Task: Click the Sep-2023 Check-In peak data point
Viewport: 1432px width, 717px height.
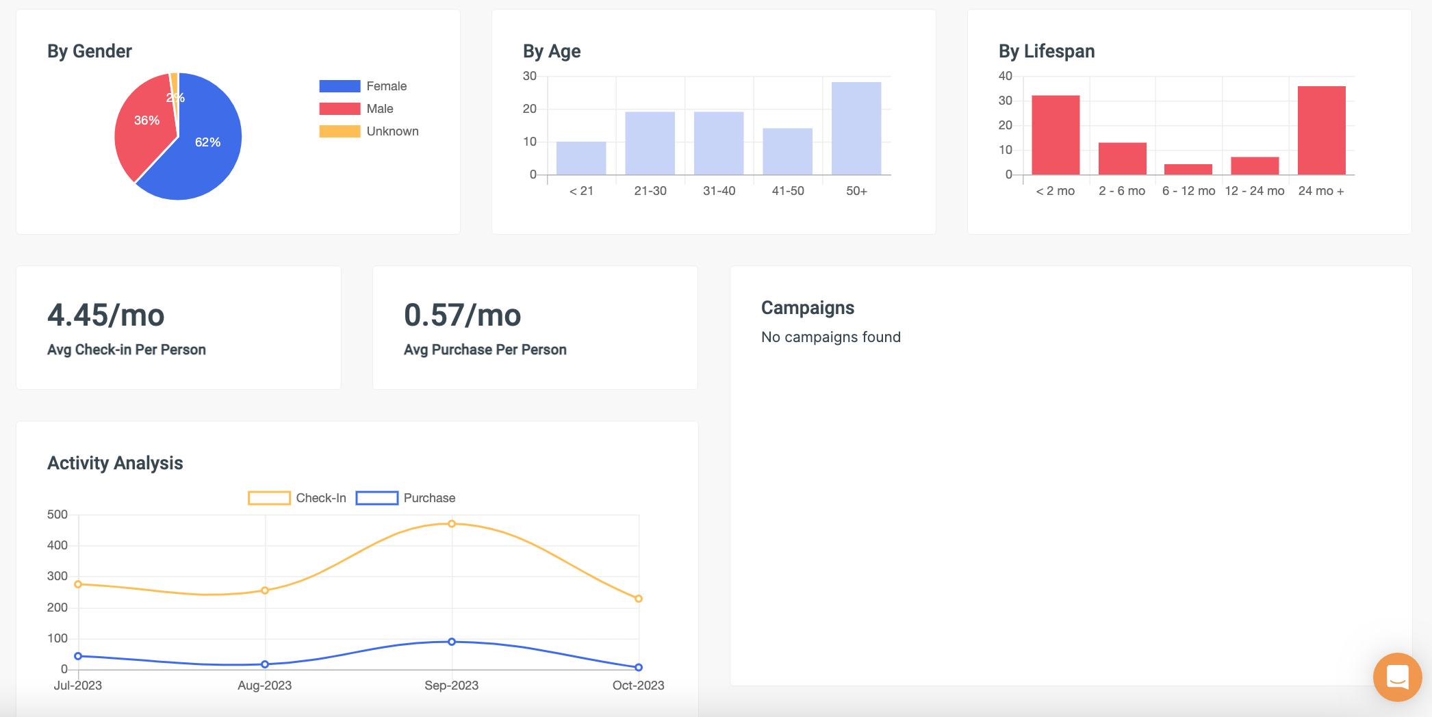Action: pos(452,524)
